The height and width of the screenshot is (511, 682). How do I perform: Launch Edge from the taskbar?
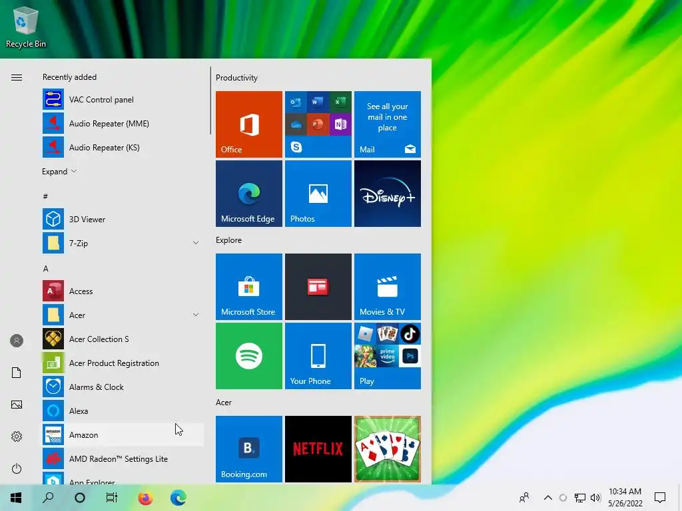pyautogui.click(x=178, y=498)
